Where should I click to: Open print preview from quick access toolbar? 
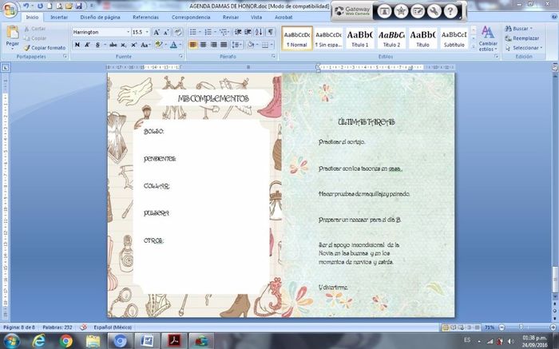pyautogui.click(x=59, y=6)
